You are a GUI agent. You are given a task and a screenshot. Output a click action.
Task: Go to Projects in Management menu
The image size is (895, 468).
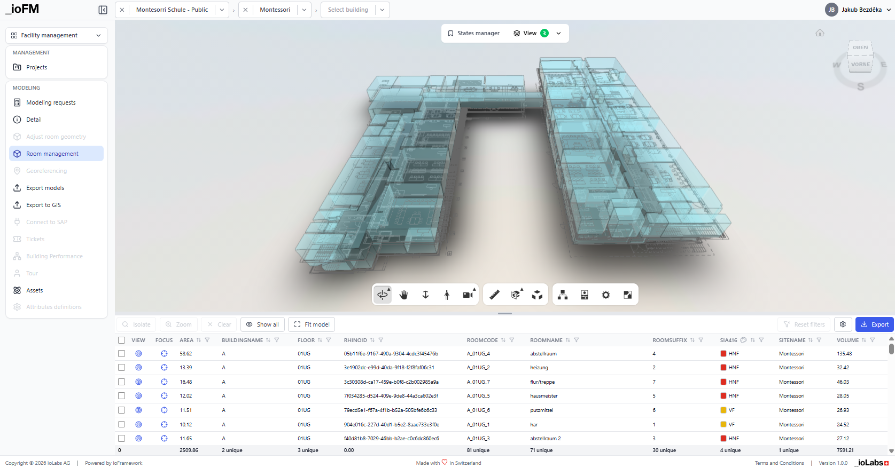[x=36, y=67]
